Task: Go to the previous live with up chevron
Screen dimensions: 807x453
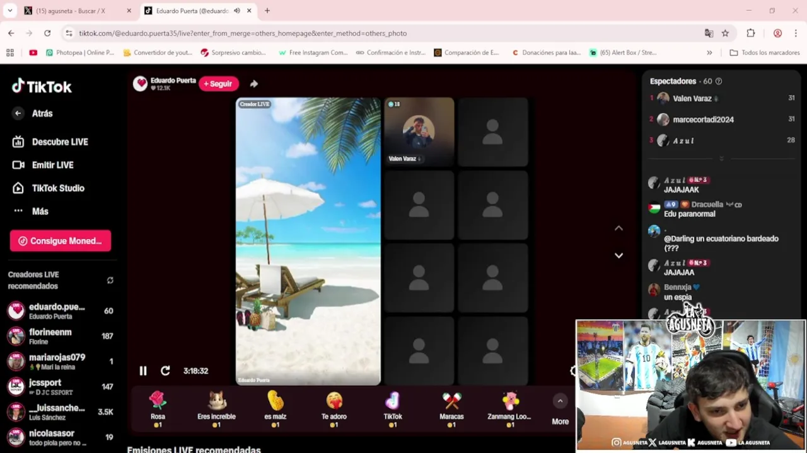Action: pos(618,228)
